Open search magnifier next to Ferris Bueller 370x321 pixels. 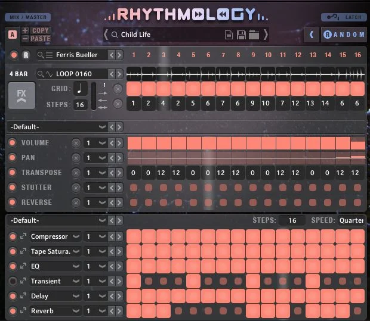pos(41,55)
